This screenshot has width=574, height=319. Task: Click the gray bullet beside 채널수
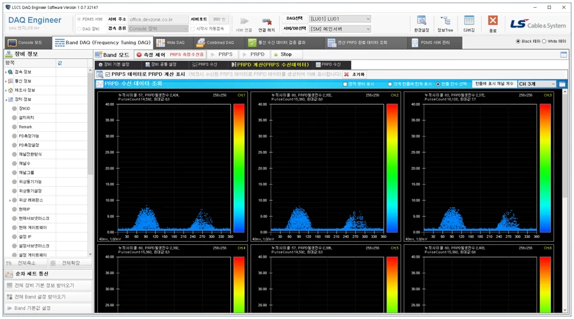[x=15, y=164]
